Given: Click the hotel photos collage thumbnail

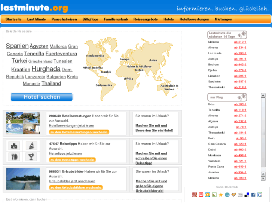Looking at the screenshot, I should click(x=23, y=123).
